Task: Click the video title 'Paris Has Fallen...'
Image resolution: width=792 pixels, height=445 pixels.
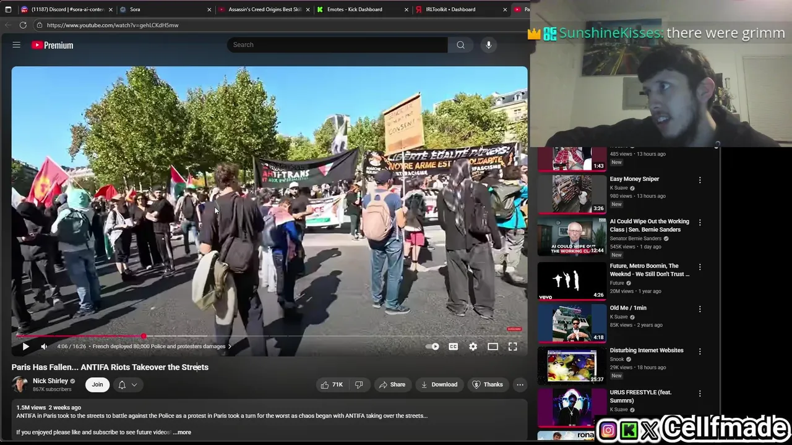Action: click(x=110, y=367)
